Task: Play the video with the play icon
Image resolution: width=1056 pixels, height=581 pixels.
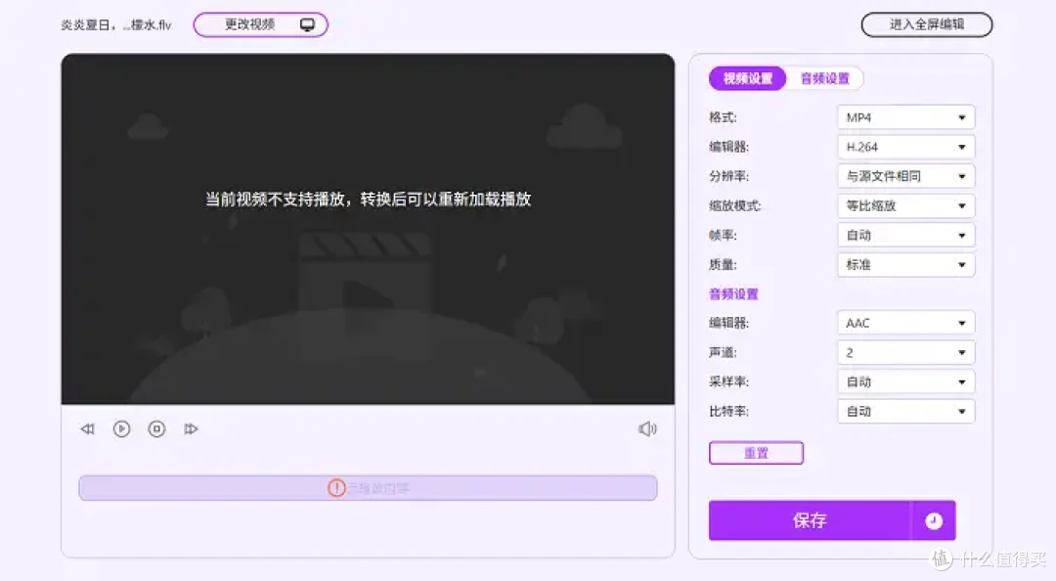Action: point(122,428)
